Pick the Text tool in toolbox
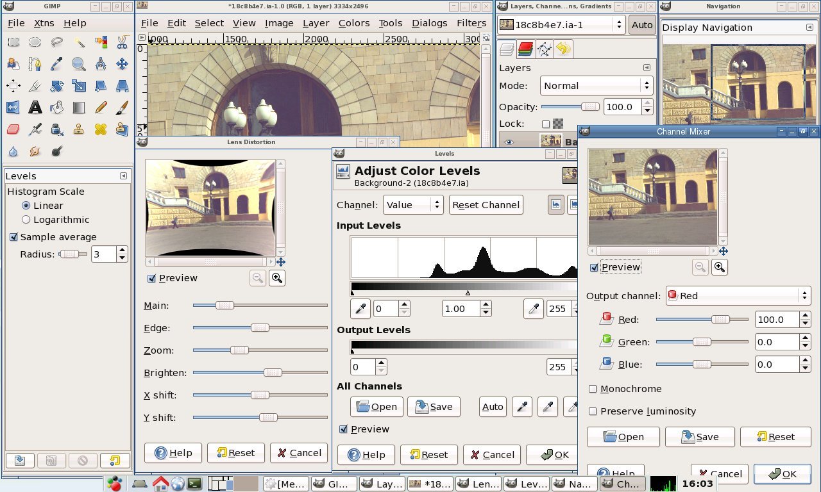 point(35,107)
